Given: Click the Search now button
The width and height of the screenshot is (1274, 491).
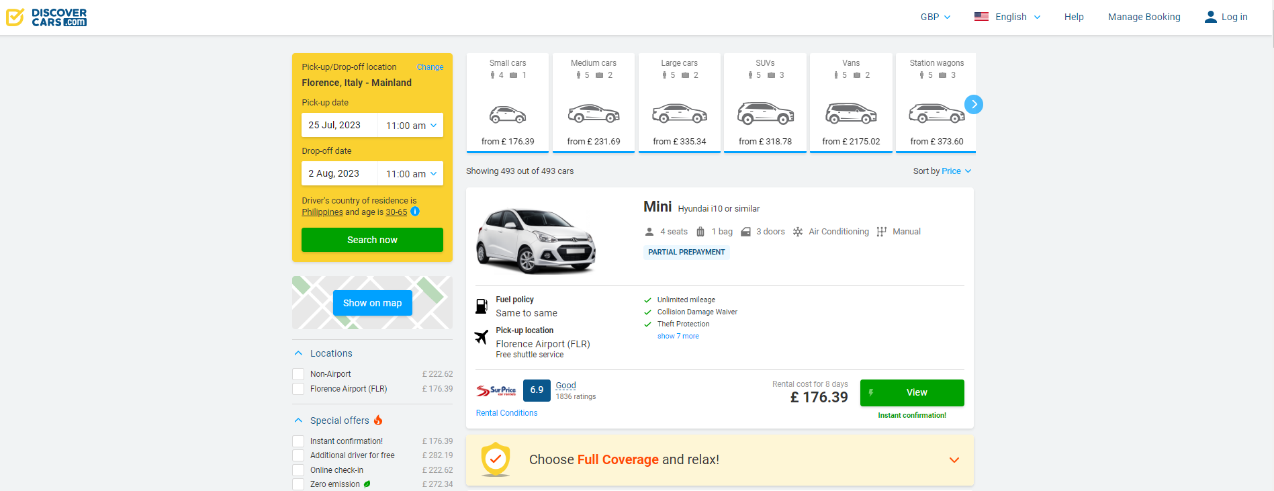Looking at the screenshot, I should pos(372,240).
